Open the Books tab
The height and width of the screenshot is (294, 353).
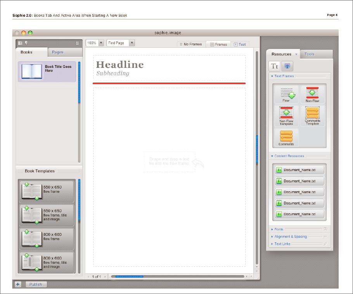31,52
